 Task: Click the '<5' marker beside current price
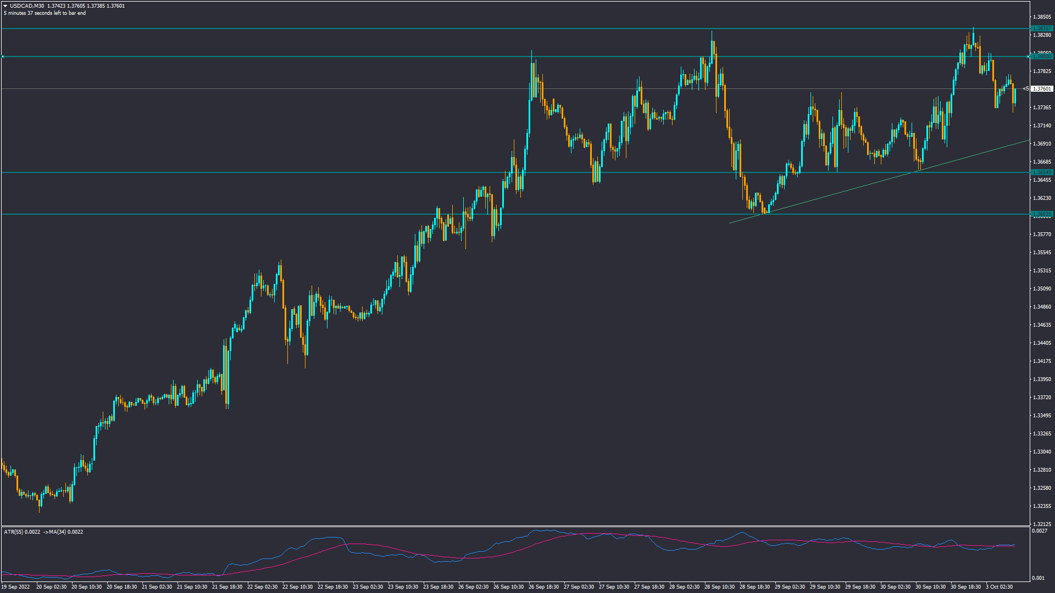click(1025, 88)
